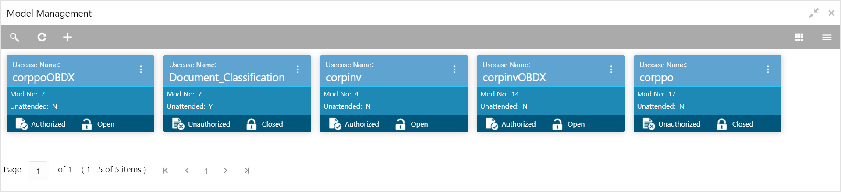Go to the previous page
This screenshot has height=192, width=841.
[x=187, y=171]
